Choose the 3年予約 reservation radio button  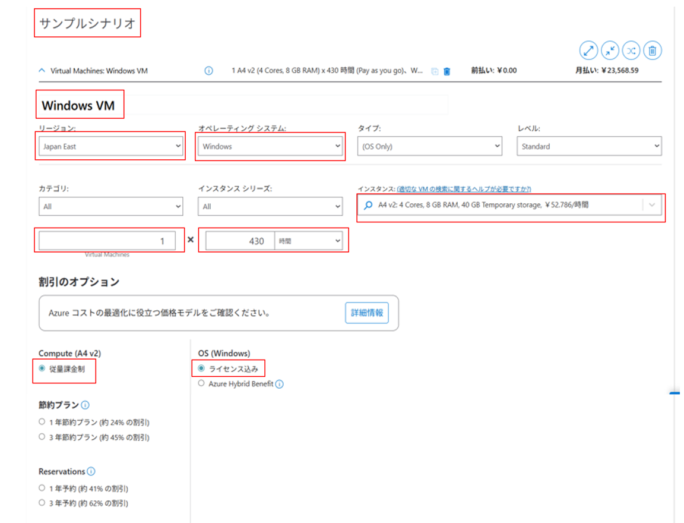click(x=42, y=503)
